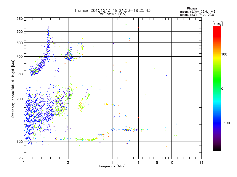Click the plot title 'Tromsø 20151213 18:24:00-18:25:43'
This screenshot has height=177, width=237.
[112, 10]
